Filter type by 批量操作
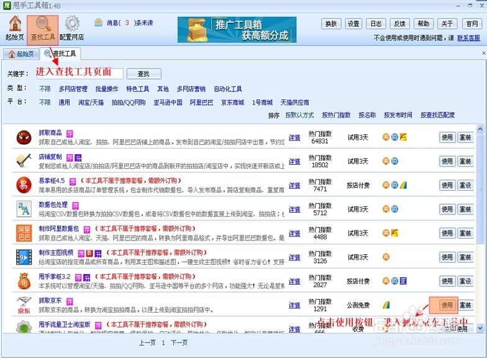Screen dimensions: 487x358 tap(107, 89)
